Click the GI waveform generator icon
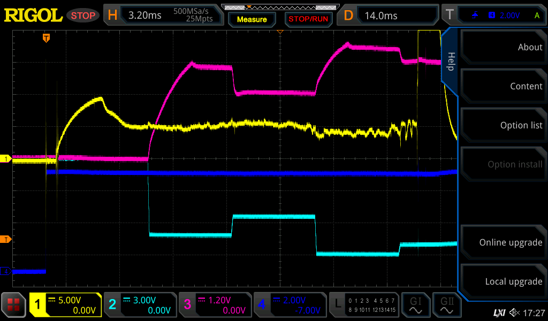 (416, 305)
